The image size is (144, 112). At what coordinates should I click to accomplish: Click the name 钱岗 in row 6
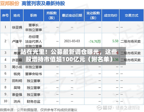pos(17,74)
